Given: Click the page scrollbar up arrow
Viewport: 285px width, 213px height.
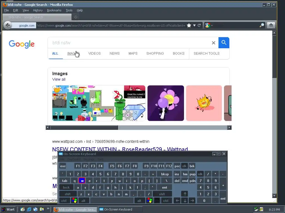Looking at the screenshot, I should [274, 33].
